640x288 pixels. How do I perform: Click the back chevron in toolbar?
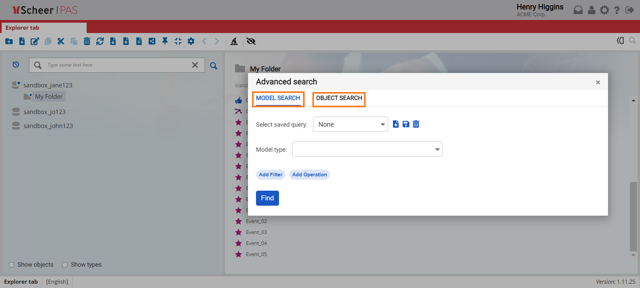click(x=204, y=41)
